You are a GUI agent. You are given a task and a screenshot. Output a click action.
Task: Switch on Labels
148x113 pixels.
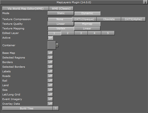pos(50,71)
